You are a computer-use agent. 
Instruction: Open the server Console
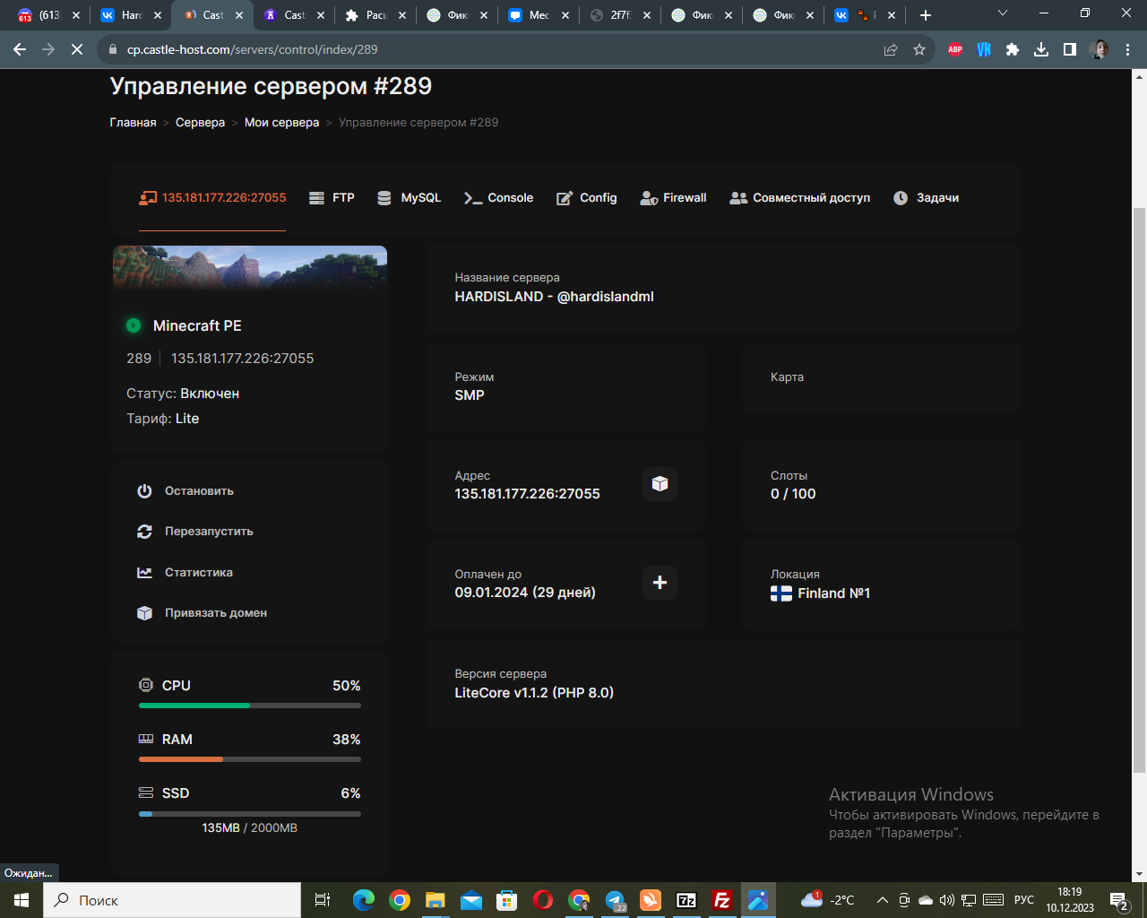[498, 198]
